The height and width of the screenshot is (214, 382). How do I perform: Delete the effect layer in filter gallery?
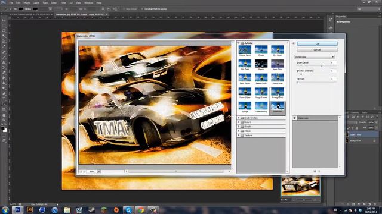[319, 171]
